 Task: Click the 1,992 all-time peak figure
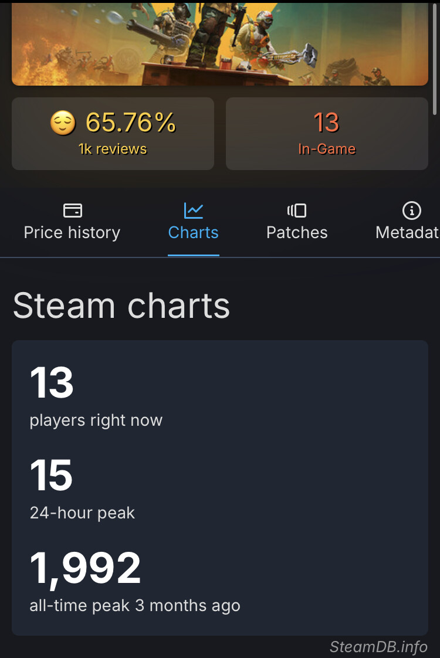click(86, 568)
